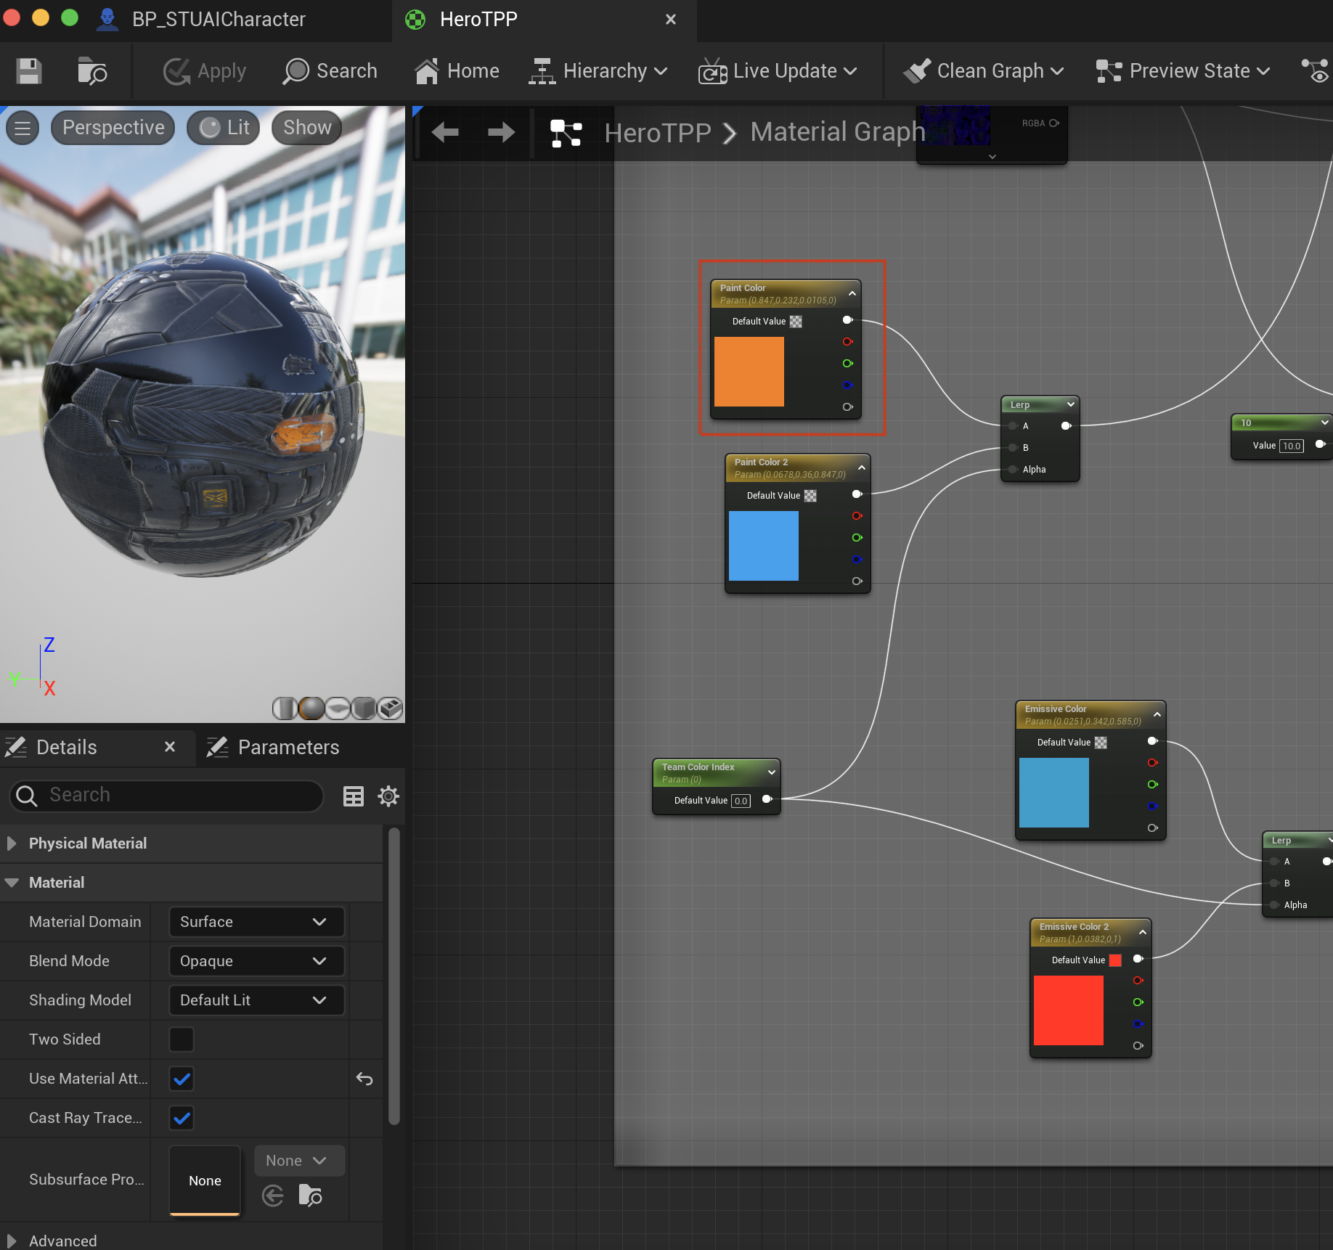Set preview mesh to cube shape

(364, 708)
